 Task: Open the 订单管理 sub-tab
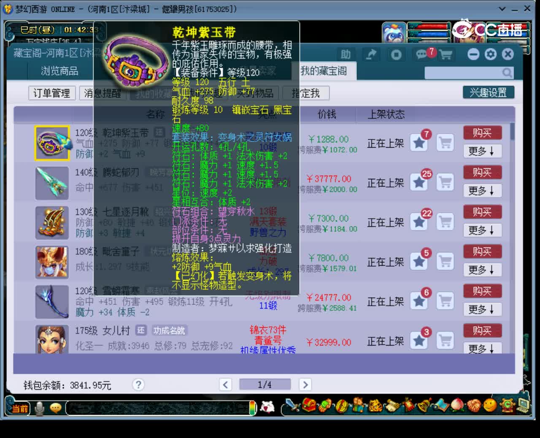coord(51,93)
